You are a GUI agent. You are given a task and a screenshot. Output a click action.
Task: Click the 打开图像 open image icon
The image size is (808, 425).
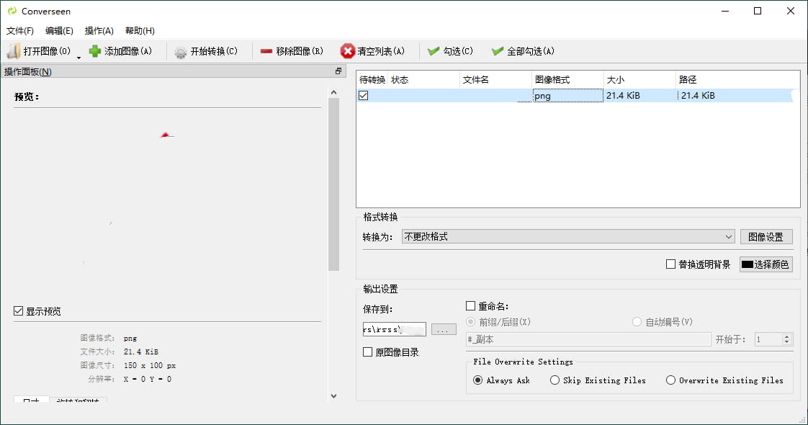(x=14, y=51)
